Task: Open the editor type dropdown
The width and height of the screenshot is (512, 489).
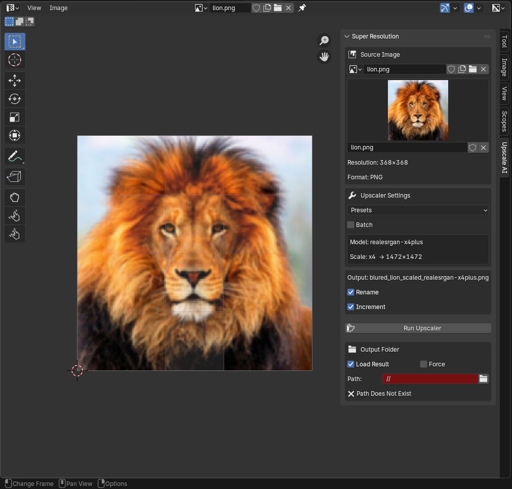Action: pyautogui.click(x=13, y=8)
